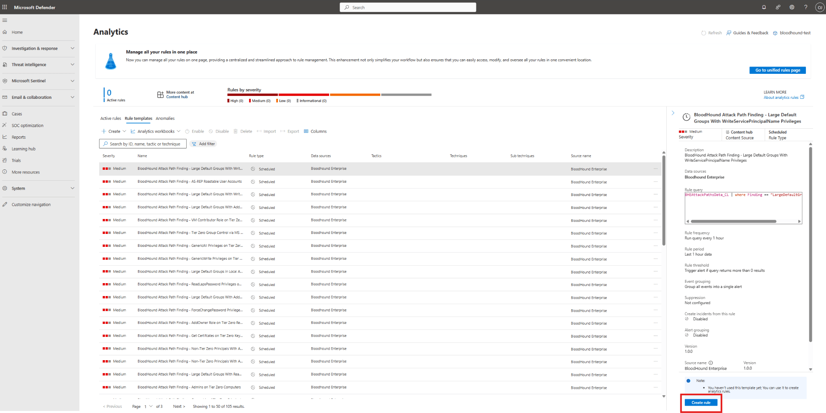Open Learning hub in the navigation
The image size is (826, 413).
[23, 149]
